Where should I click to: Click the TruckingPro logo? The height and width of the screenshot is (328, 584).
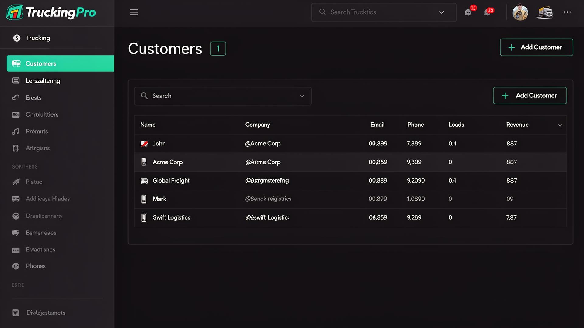tap(51, 12)
